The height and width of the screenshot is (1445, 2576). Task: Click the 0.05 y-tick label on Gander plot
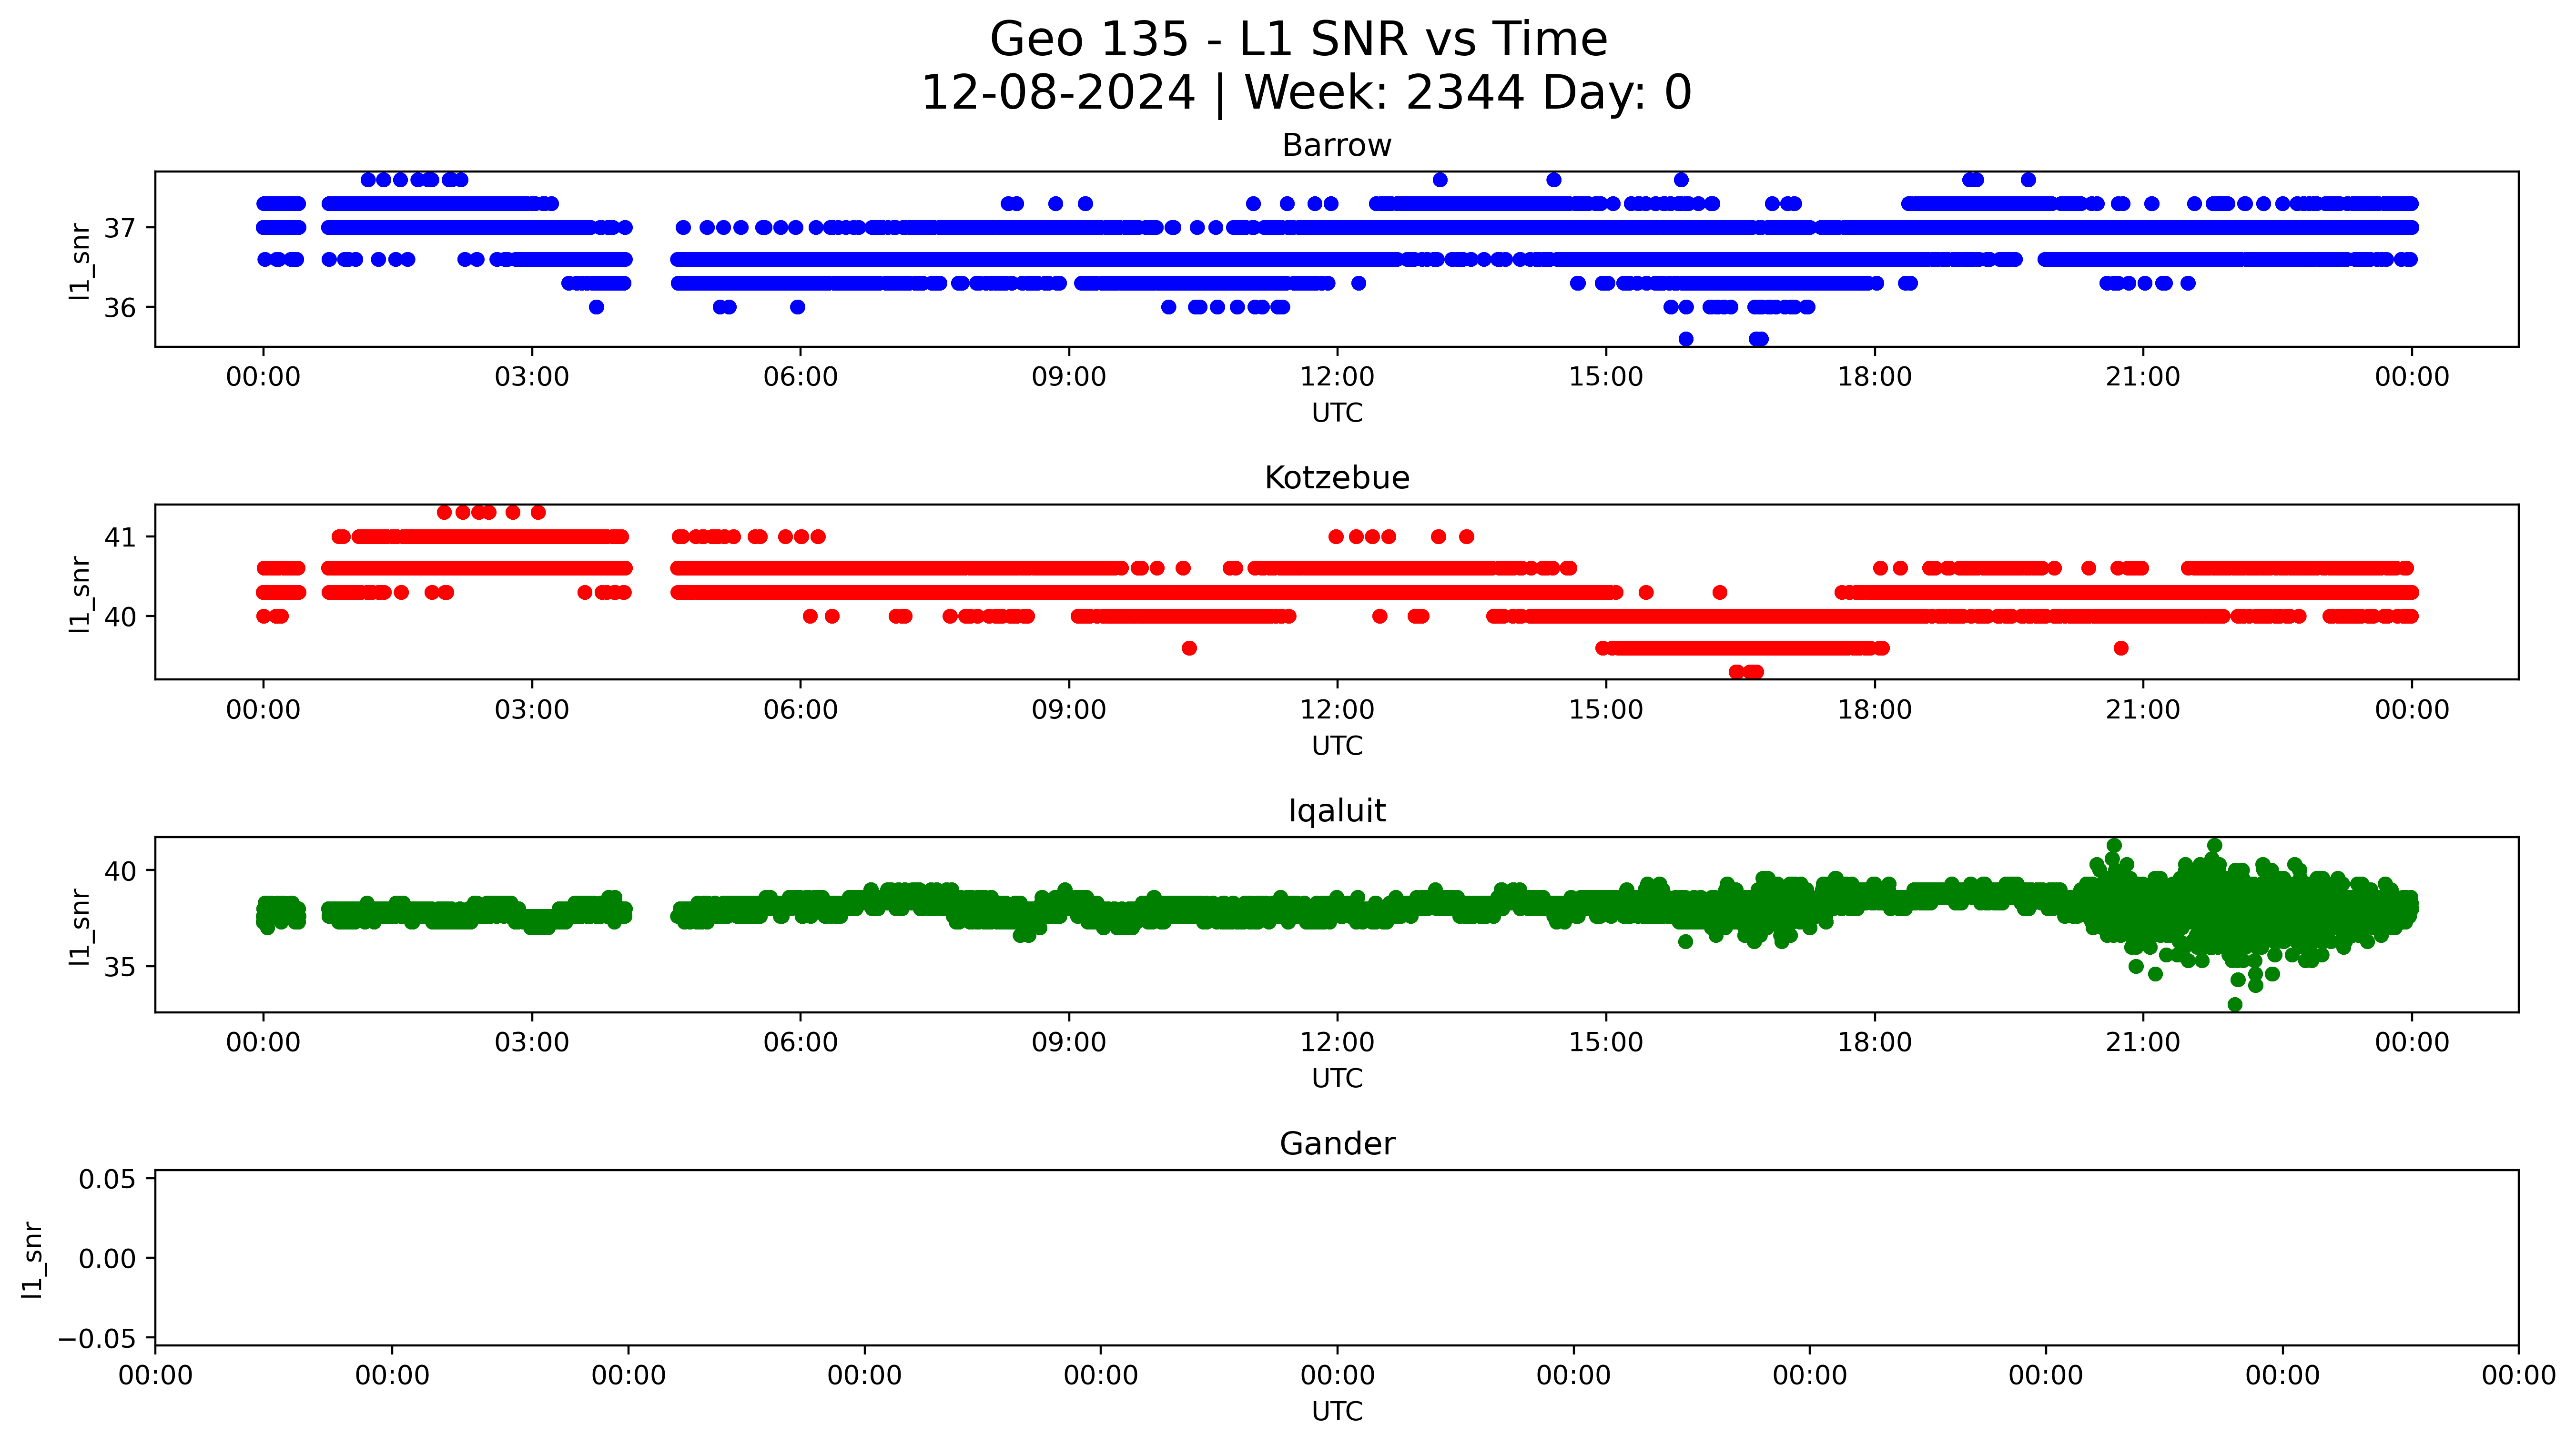pos(107,1180)
